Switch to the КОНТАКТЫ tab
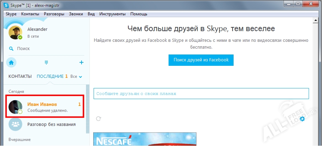The image size is (322, 146). [20, 76]
